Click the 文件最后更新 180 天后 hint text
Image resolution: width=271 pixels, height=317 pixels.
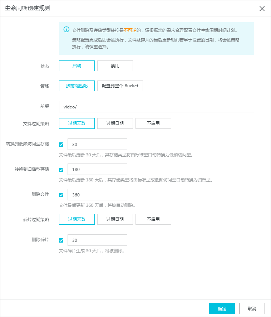click(135, 180)
